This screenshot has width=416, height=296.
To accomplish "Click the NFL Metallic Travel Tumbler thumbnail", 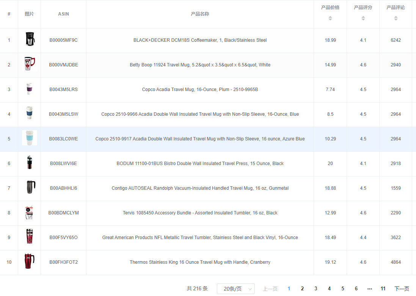I will pyautogui.click(x=30, y=238).
